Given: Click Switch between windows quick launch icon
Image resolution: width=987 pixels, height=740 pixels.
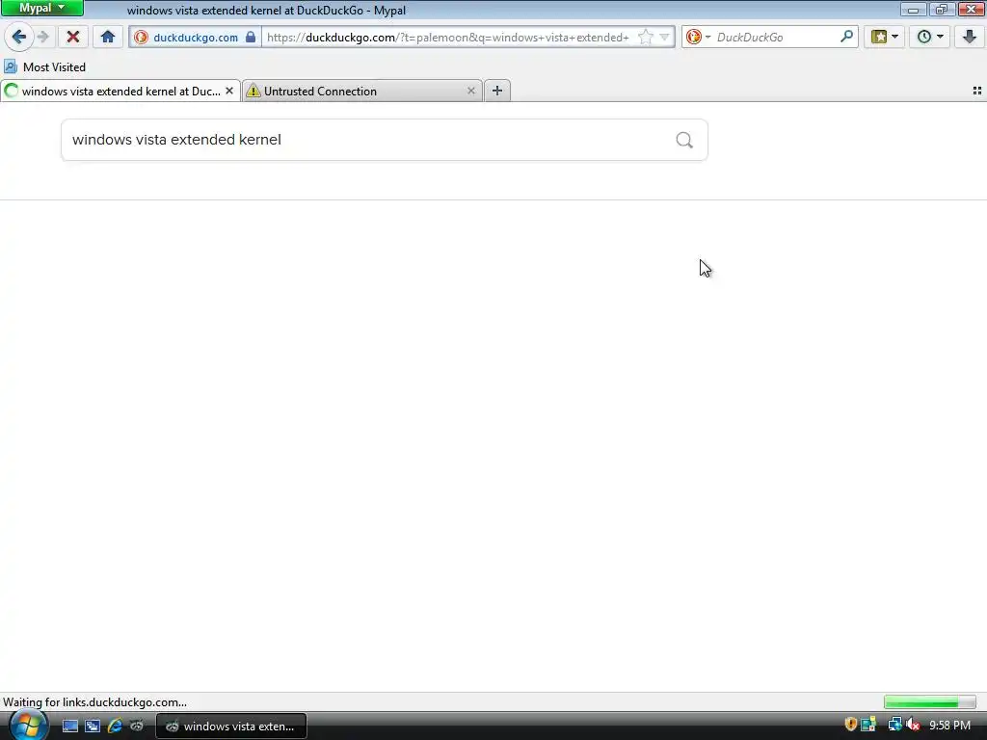Looking at the screenshot, I should (93, 727).
